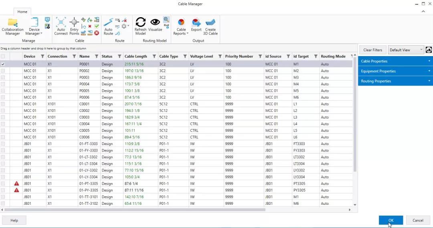Open the filter on the id Source column

point(288,56)
